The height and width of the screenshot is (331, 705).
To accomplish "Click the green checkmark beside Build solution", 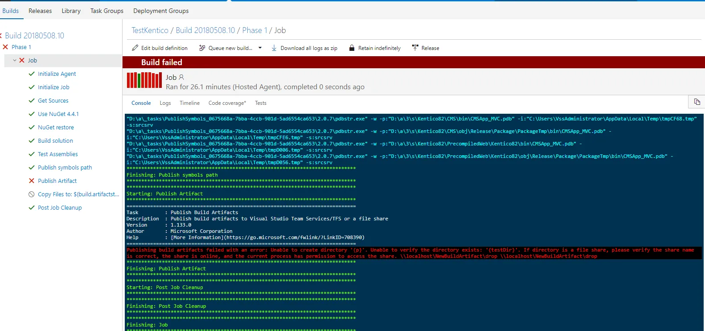I will tap(32, 141).
